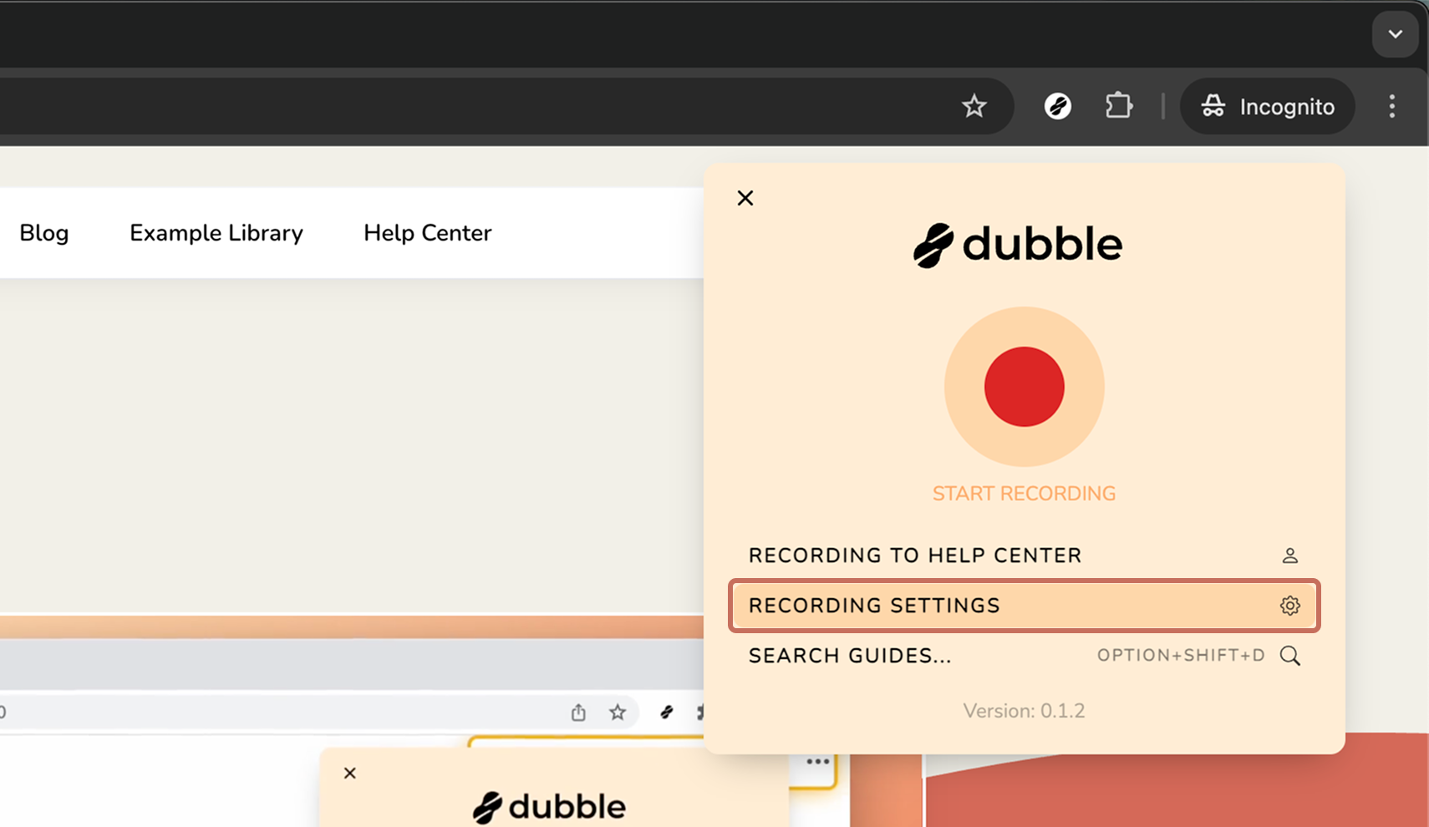Click the Incognito profile button
1429x827 pixels.
(x=1267, y=106)
